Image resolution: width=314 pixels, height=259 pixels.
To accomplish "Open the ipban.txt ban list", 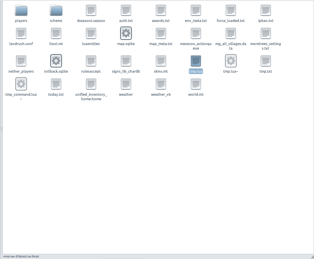I will point(266,10).
